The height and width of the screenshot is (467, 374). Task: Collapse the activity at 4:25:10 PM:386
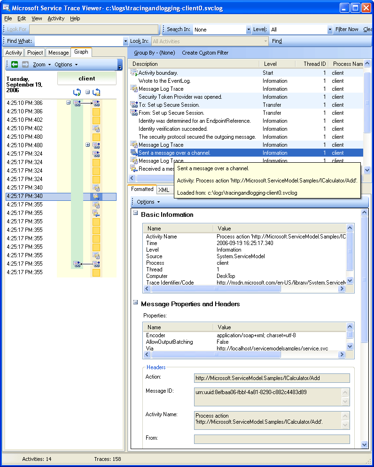click(69, 103)
